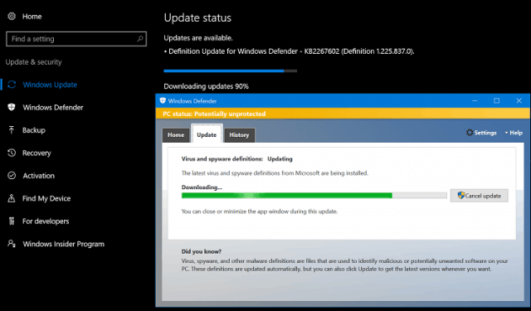The height and width of the screenshot is (311, 531).
Task: Click the Windows Defender shield sidebar icon
Action: tap(12, 107)
